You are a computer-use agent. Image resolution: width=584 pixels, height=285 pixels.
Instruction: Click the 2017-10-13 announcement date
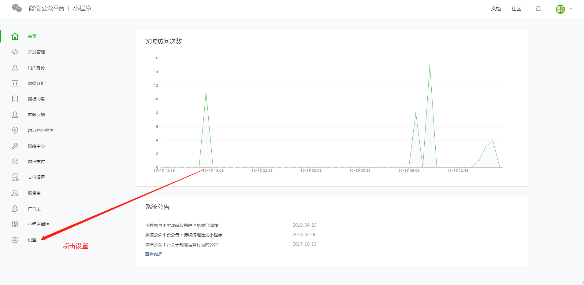click(305, 244)
